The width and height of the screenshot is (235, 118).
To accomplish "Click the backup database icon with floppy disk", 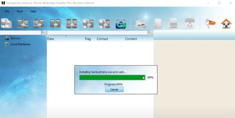I will click(x=6, y=23).
